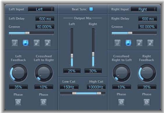Click the Low Cut slider handle
This screenshot has height=113, width=164.
pos(74,93)
